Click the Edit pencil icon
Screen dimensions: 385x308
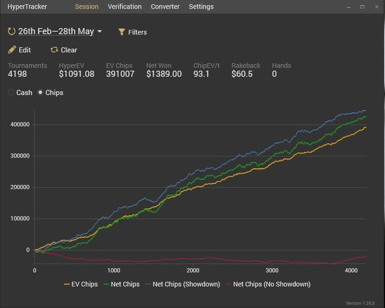coord(12,49)
